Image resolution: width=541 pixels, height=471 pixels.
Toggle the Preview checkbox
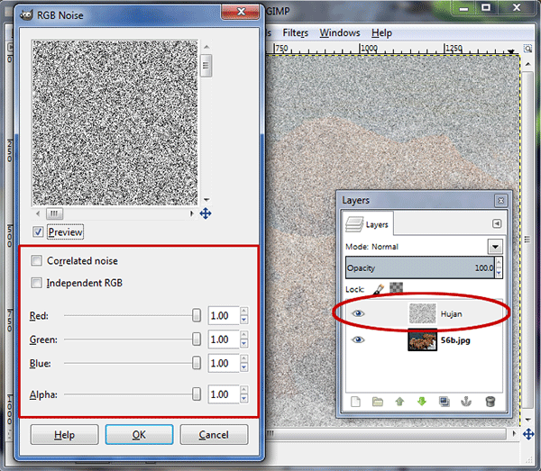pyautogui.click(x=38, y=231)
